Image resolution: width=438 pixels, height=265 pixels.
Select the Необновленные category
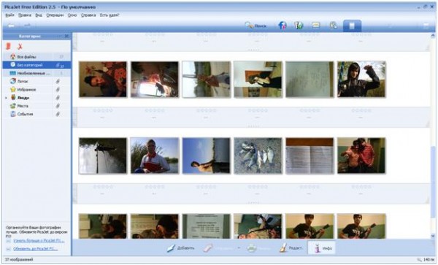coord(37,73)
